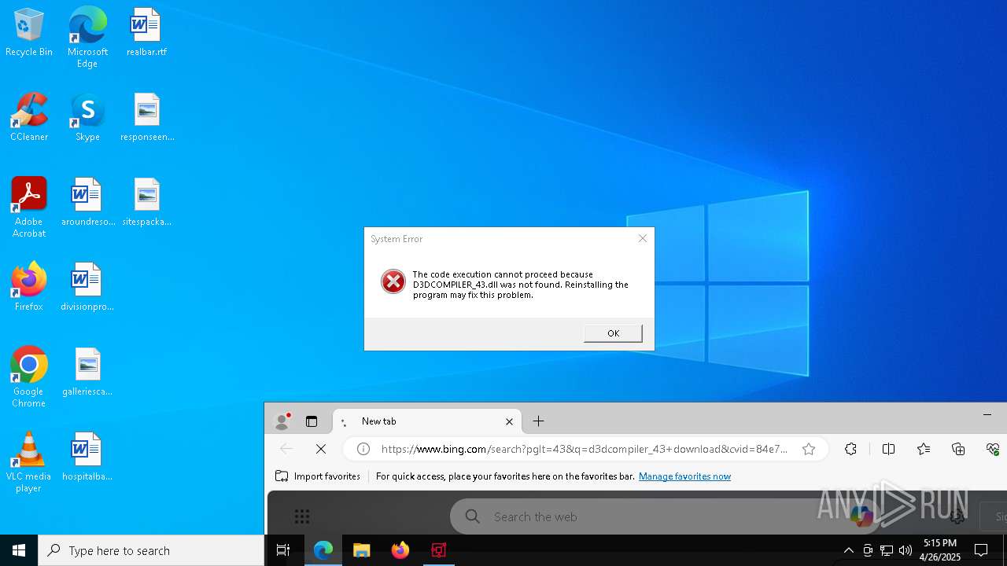Select the Adobe Acrobat desktop shortcut
This screenshot has height=566, width=1007.
point(29,207)
